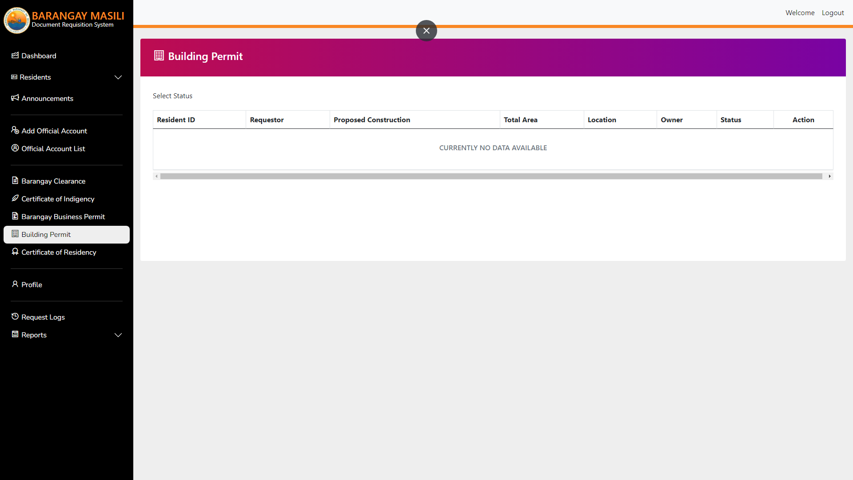This screenshot has height=480, width=853.
Task: Click the Barangay Masili logo
Action: 16,20
